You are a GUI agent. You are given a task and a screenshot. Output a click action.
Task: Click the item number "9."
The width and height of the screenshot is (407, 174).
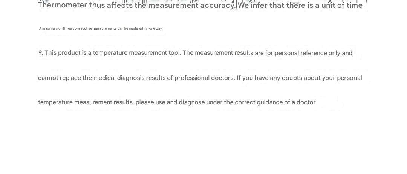[41, 53]
